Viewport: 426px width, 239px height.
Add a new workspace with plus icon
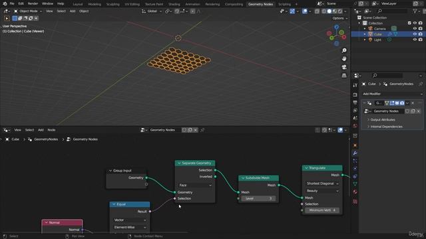coord(296,4)
